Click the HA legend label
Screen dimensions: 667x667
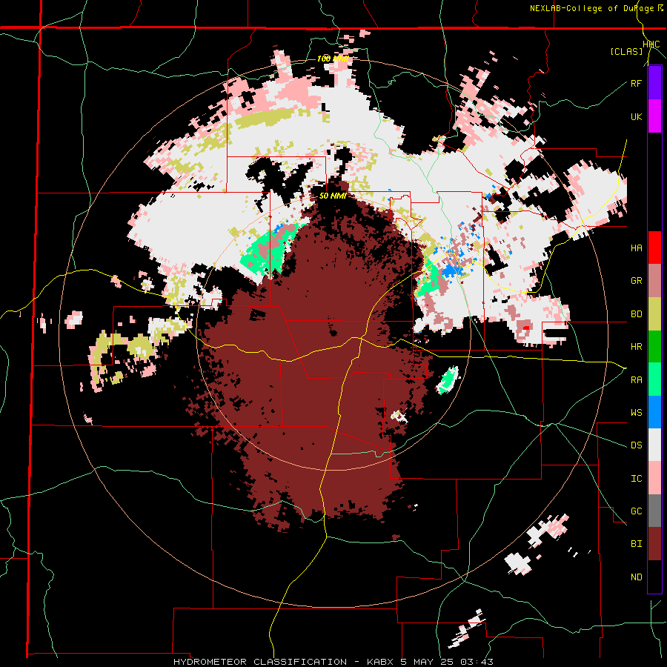point(636,248)
